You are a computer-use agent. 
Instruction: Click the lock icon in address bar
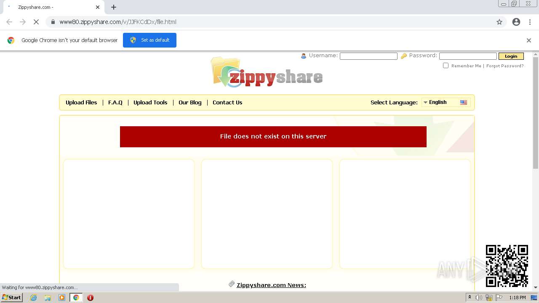[x=53, y=22]
